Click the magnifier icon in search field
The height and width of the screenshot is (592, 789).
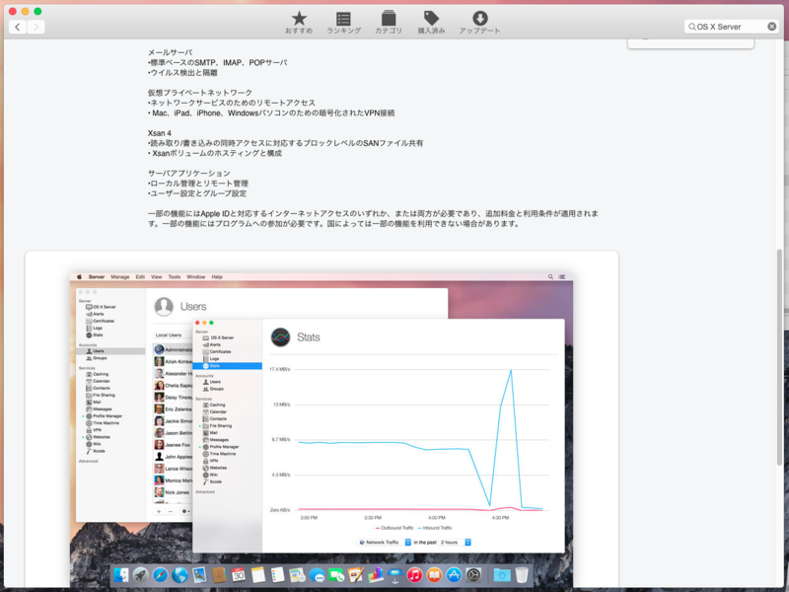click(692, 27)
